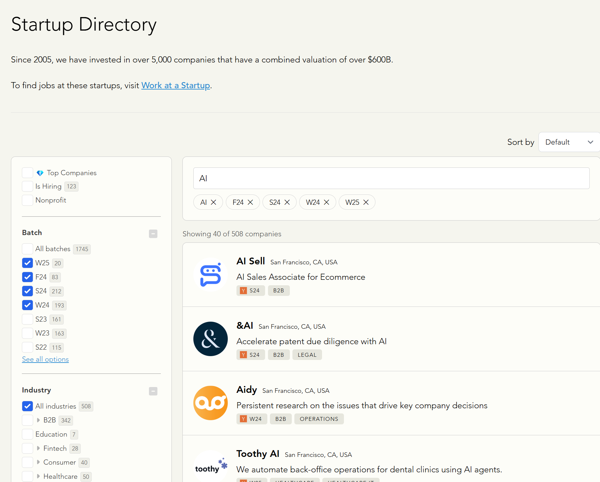
Task: Click the Y badge on &AI's S24 tag
Action: point(244,355)
